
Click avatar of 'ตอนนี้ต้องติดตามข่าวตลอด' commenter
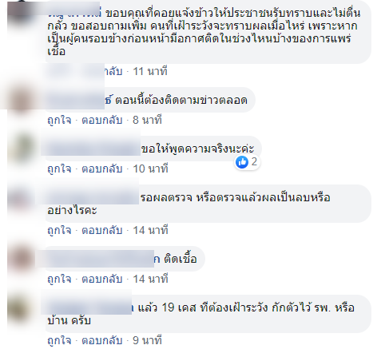[x=22, y=101]
